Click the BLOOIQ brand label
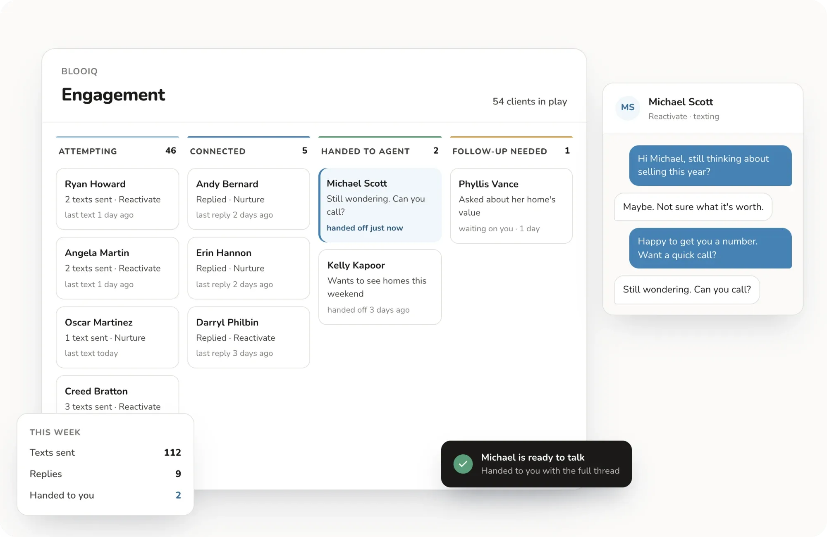This screenshot has width=827, height=537. (79, 71)
